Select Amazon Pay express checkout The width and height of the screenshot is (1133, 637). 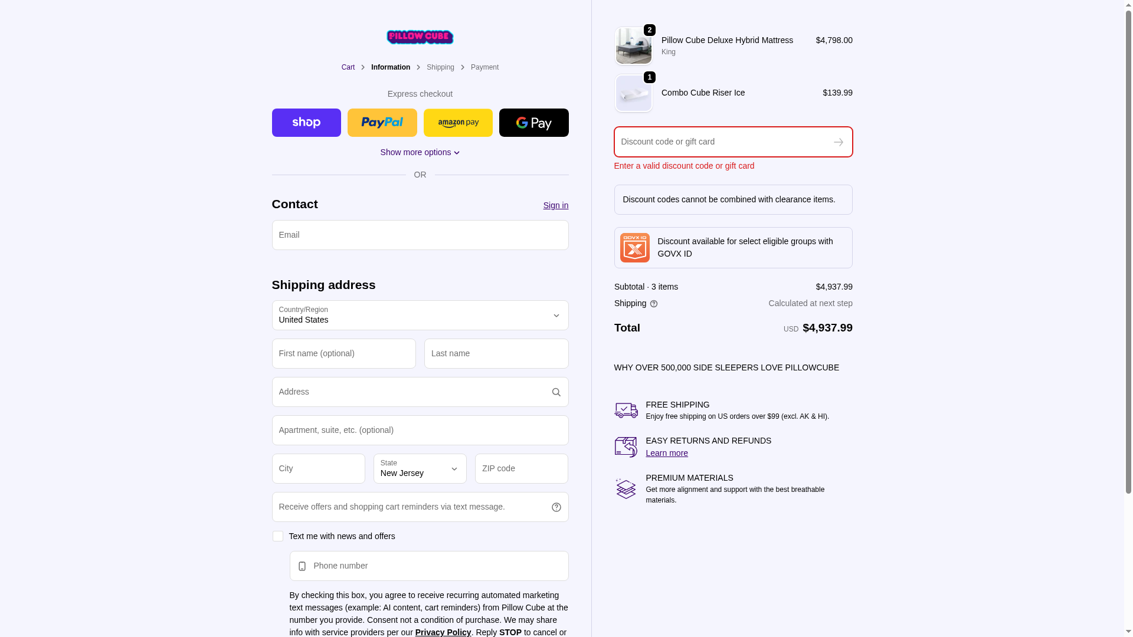pyautogui.click(x=458, y=123)
